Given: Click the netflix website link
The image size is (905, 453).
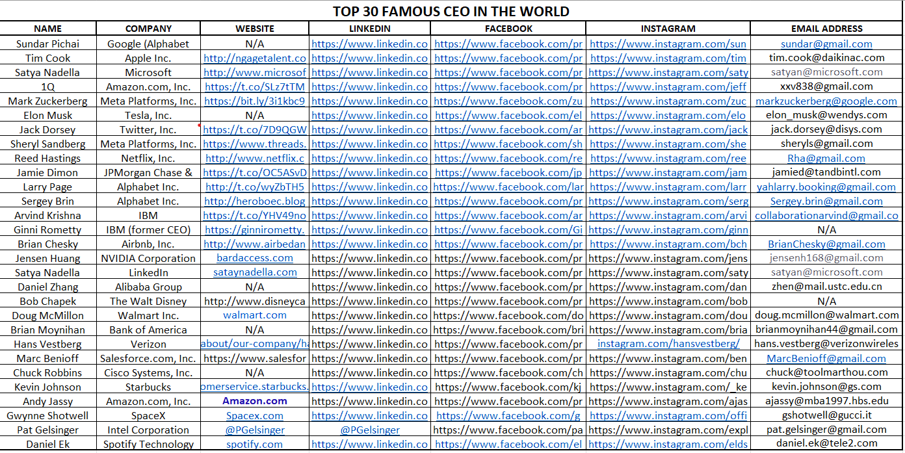Looking at the screenshot, I should [255, 158].
